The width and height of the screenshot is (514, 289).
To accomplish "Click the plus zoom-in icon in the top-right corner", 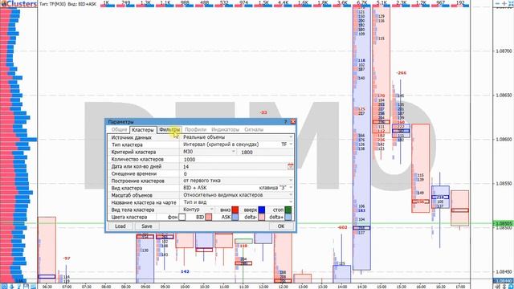I will coord(504,3).
